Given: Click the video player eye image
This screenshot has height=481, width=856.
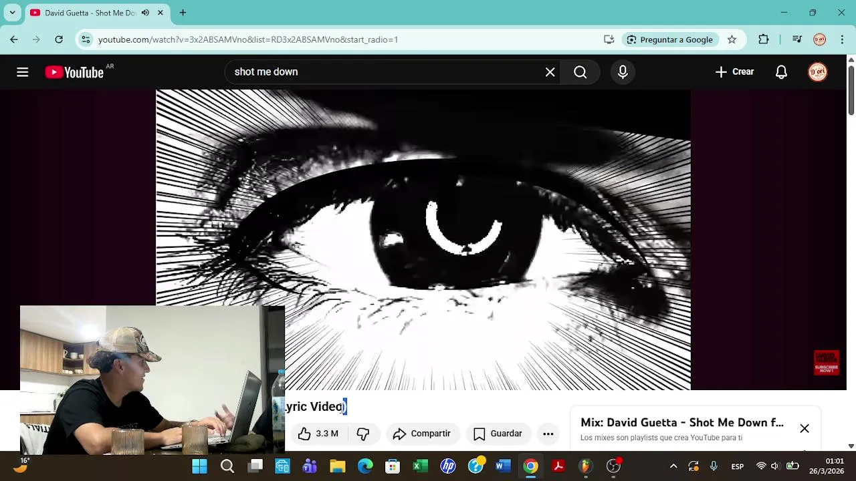Looking at the screenshot, I should [423, 240].
